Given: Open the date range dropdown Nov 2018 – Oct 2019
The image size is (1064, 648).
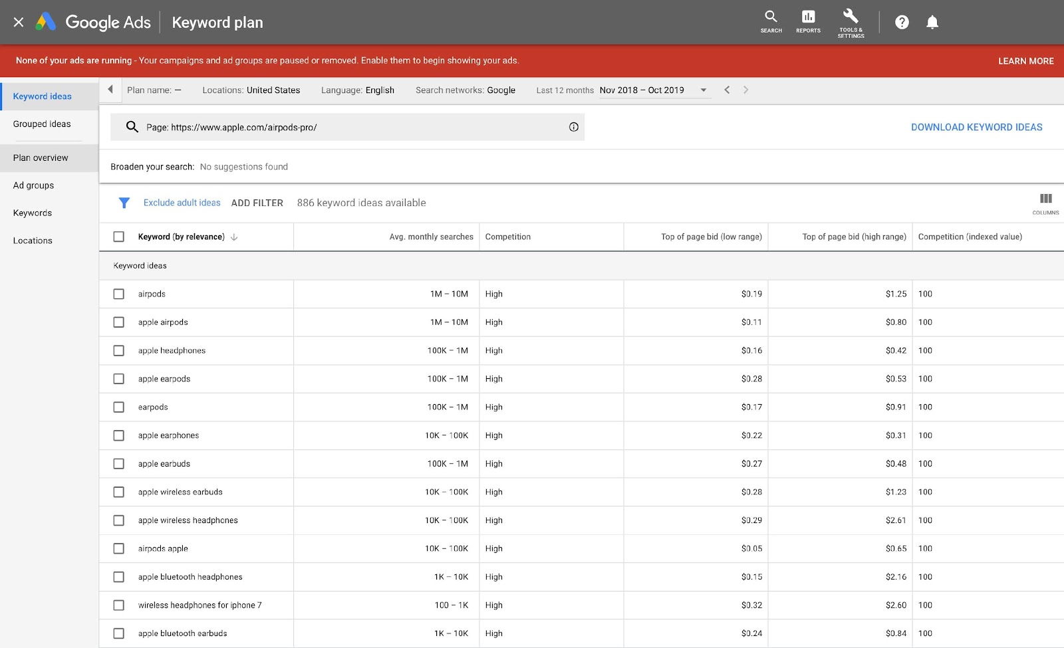Looking at the screenshot, I should pyautogui.click(x=654, y=90).
